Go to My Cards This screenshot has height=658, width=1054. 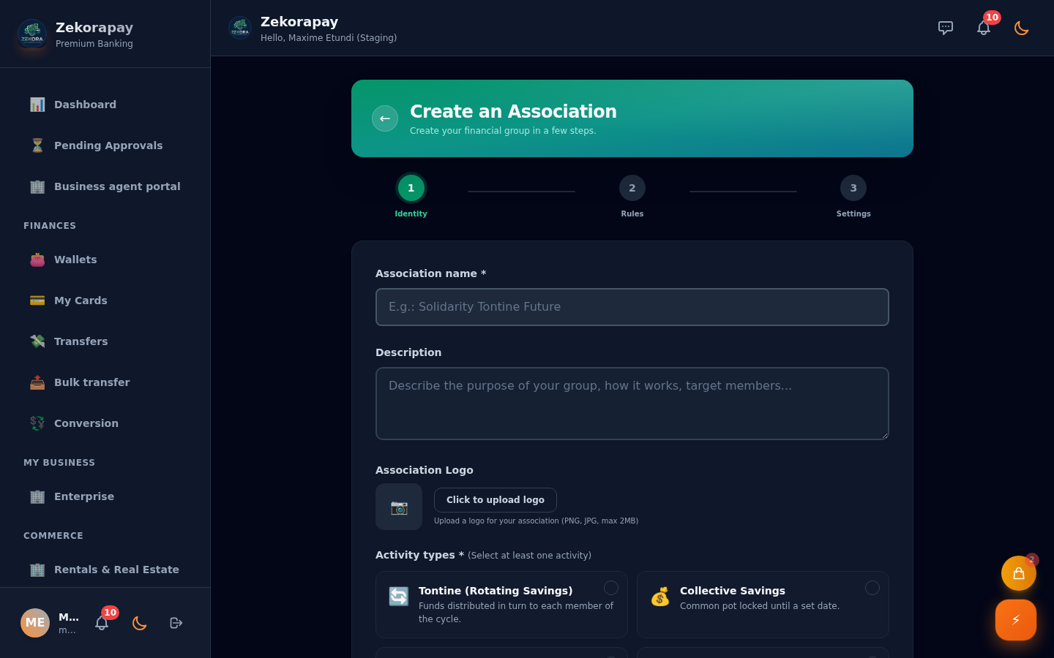[x=105, y=300]
